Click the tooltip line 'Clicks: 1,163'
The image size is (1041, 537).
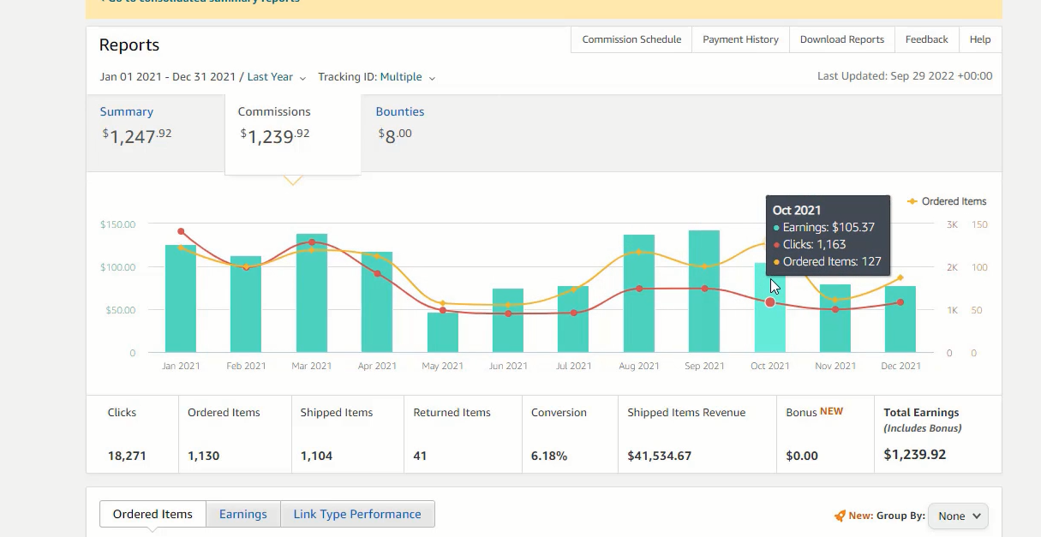[809, 245]
